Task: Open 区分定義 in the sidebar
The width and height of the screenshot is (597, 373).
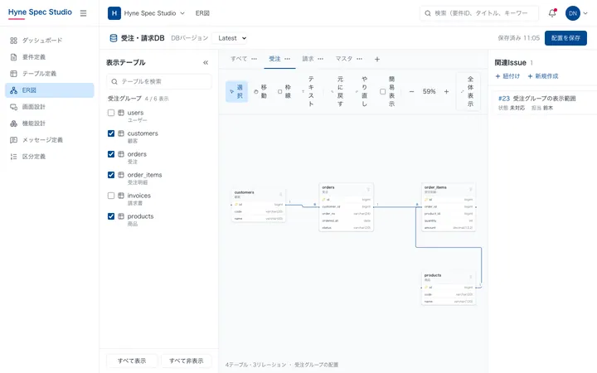Action: pos(50,157)
